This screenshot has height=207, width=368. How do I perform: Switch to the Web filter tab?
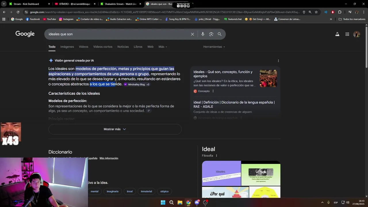click(x=150, y=47)
